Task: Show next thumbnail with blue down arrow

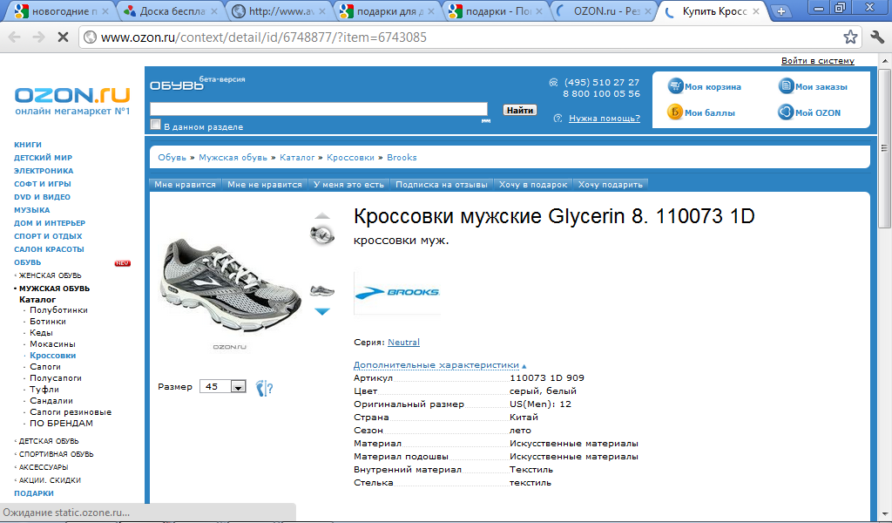Action: coord(322,311)
